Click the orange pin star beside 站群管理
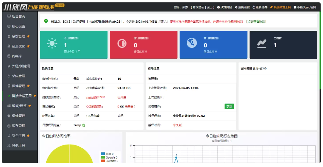 tap(28, 36)
